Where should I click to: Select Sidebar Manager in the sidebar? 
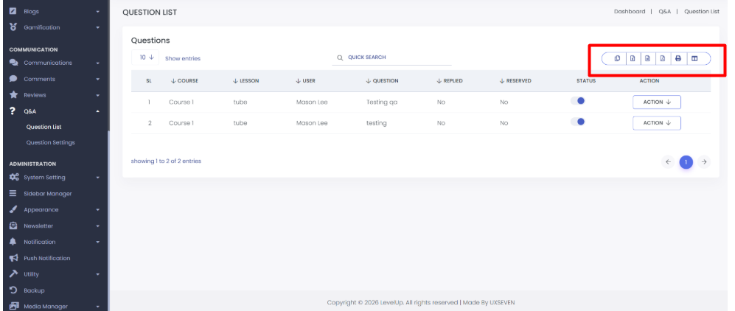[x=48, y=193]
